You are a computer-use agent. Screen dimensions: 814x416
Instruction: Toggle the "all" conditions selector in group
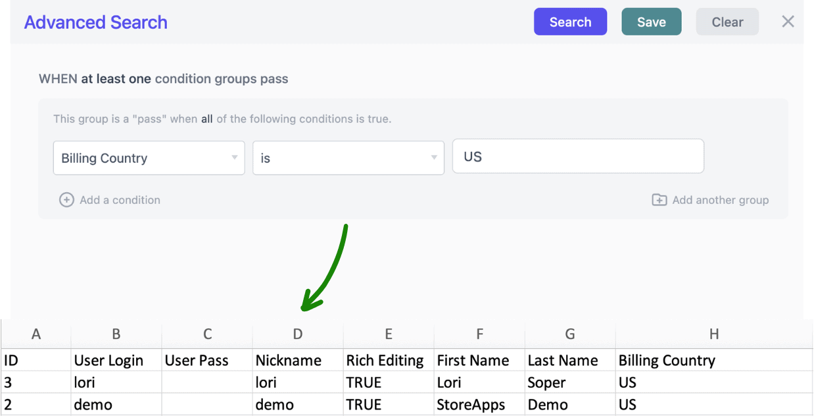click(x=206, y=119)
